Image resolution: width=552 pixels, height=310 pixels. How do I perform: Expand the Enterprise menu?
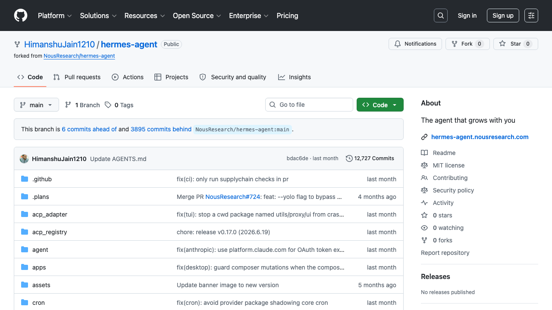tap(249, 15)
